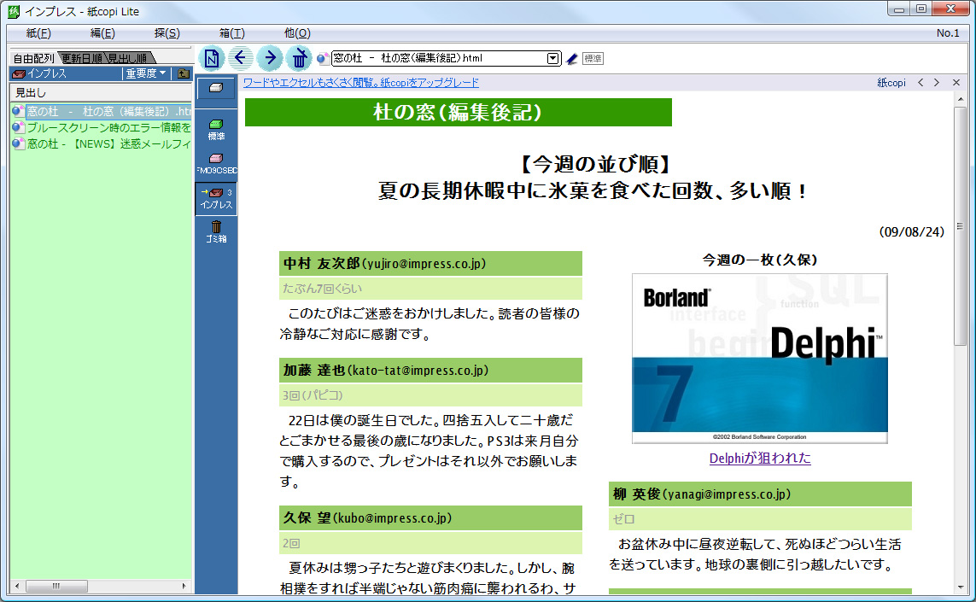Open the Delphiが狙われた link
The height and width of the screenshot is (602, 976).
760,458
